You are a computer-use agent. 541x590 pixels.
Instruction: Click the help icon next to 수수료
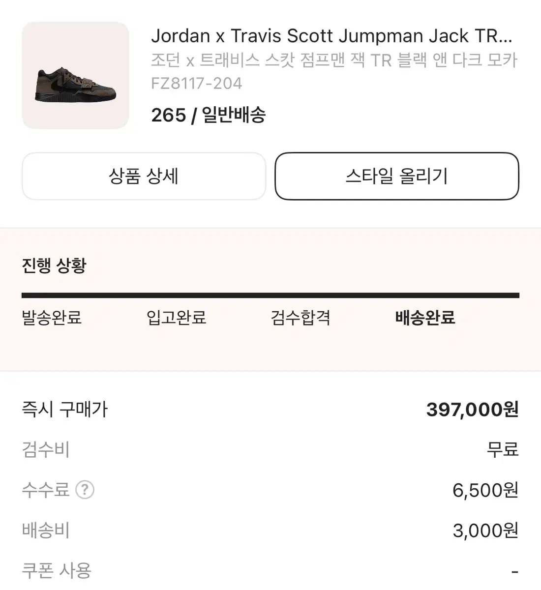[x=85, y=490]
